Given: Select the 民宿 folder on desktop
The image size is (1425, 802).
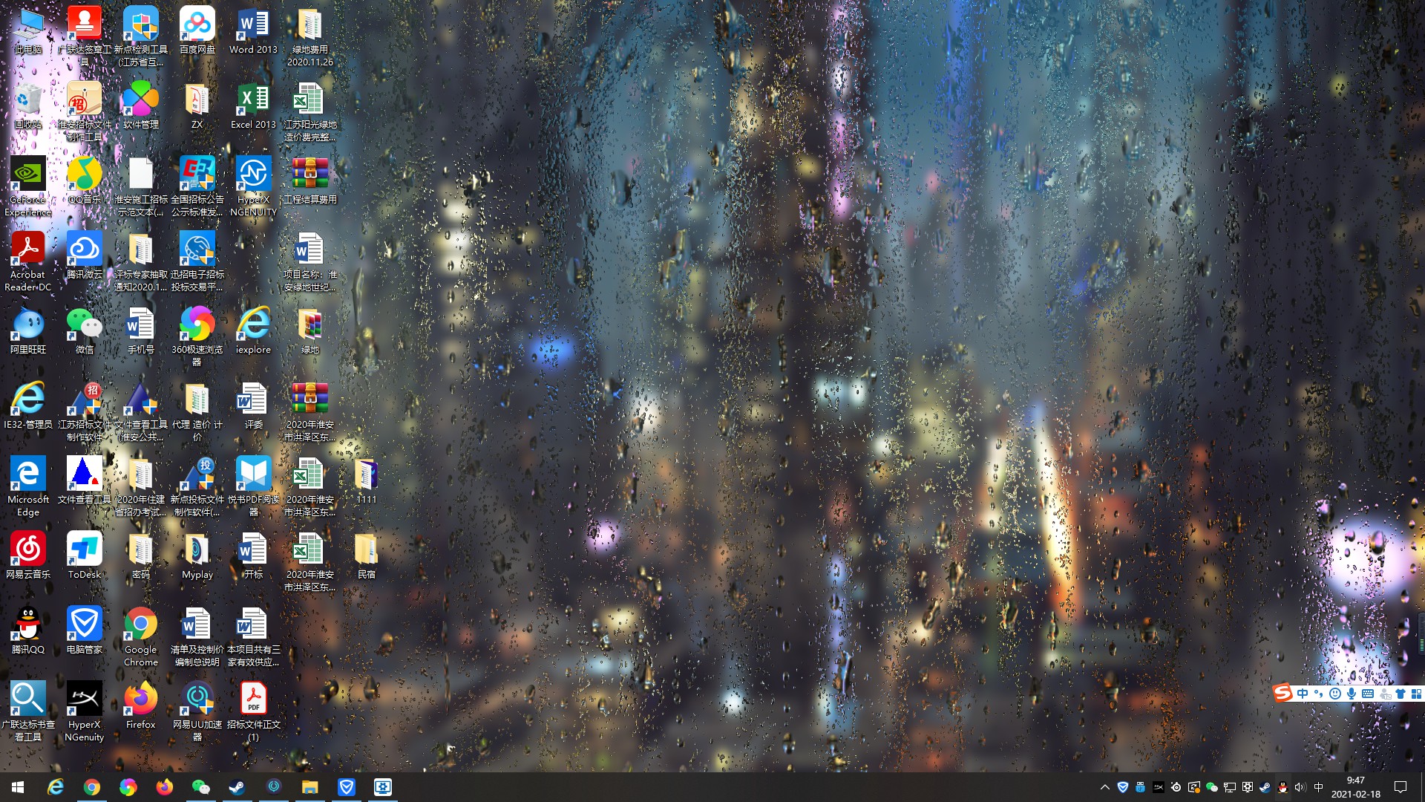Looking at the screenshot, I should coord(366,550).
